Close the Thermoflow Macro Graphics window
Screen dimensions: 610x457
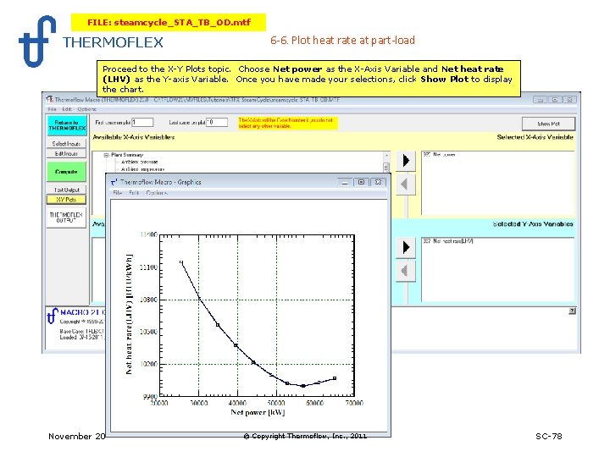378,182
